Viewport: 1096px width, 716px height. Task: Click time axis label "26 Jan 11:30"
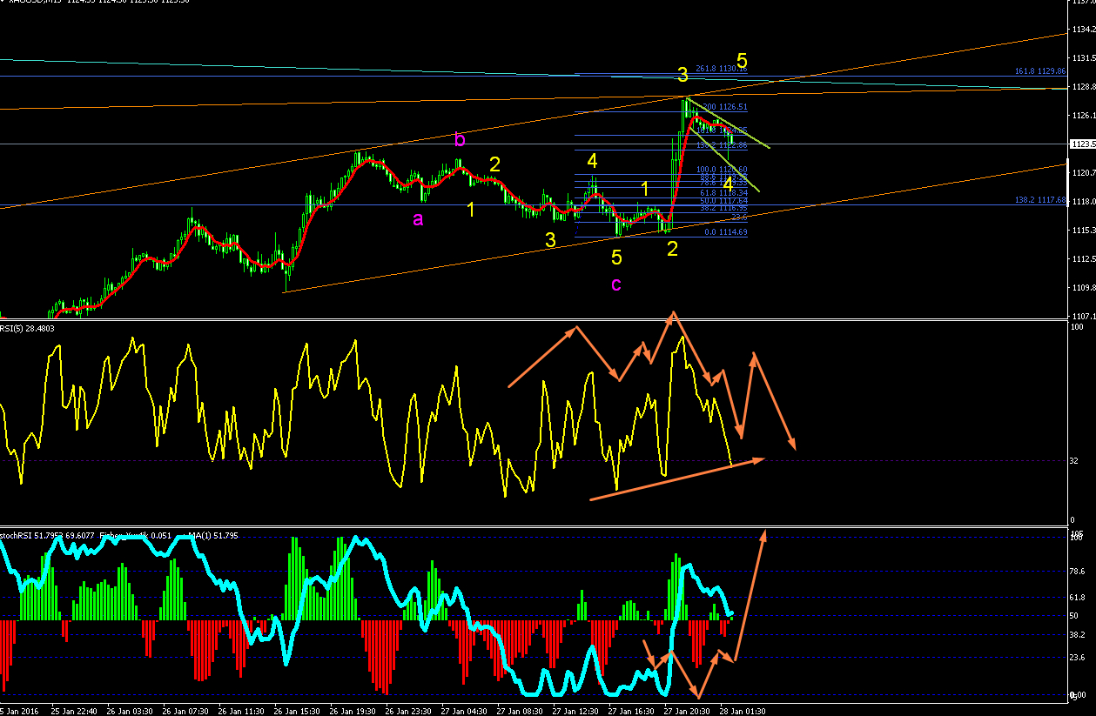click(243, 711)
